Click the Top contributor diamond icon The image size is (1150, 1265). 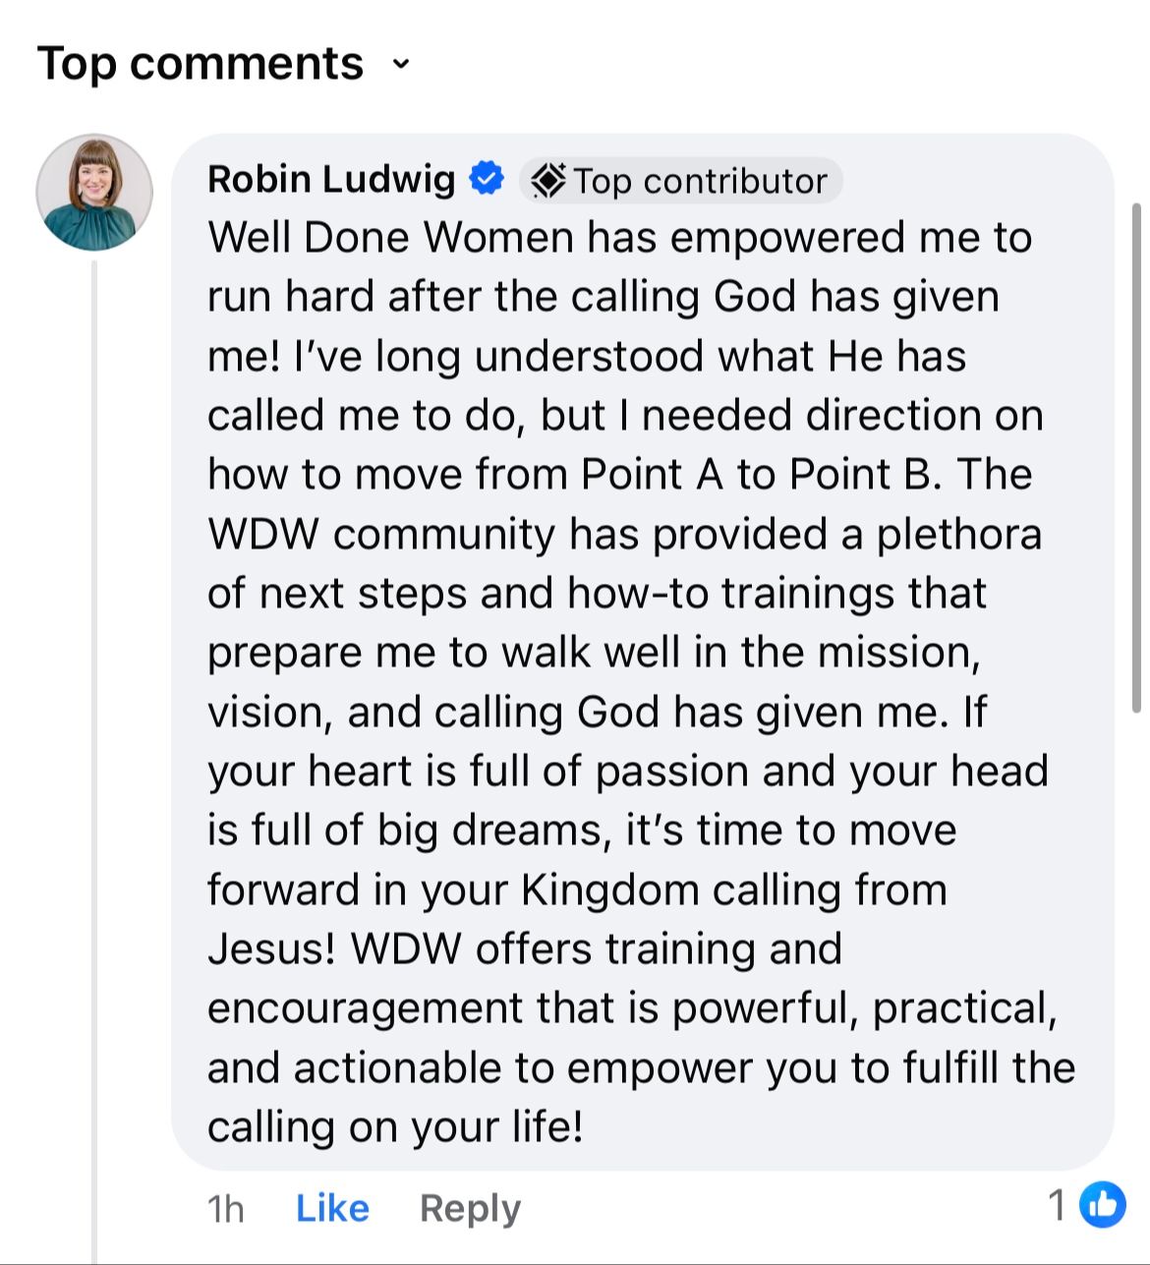(547, 181)
